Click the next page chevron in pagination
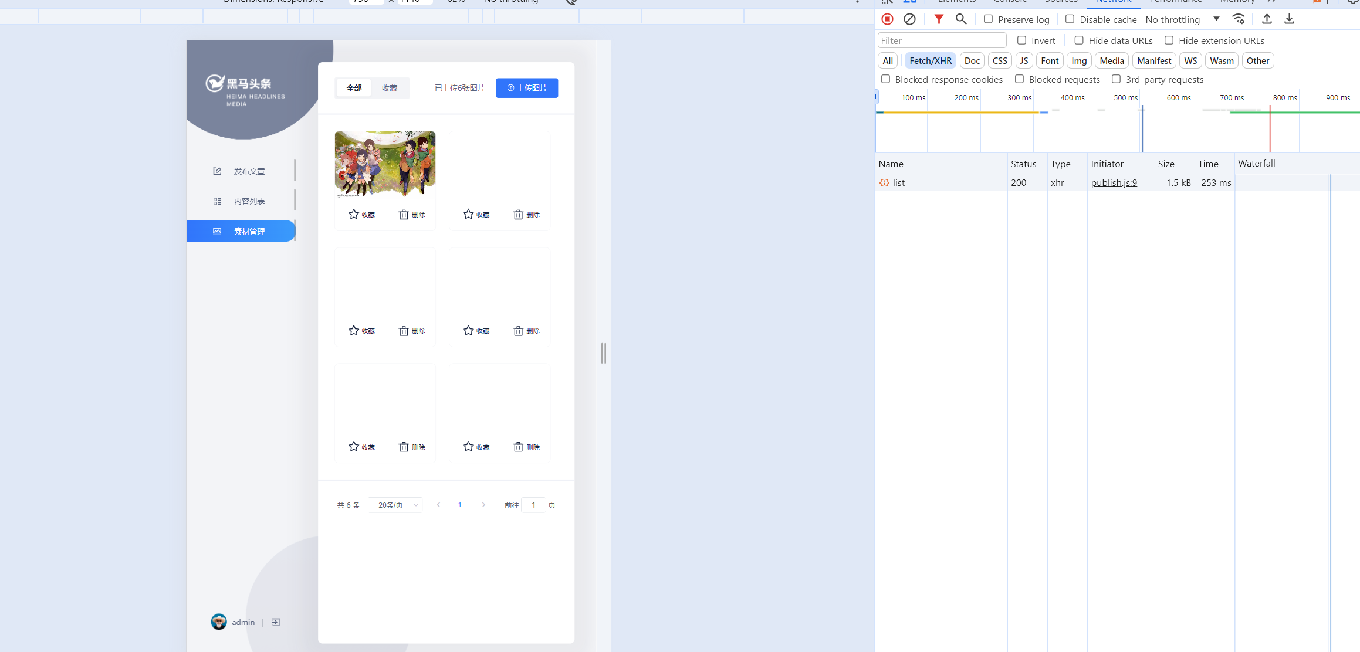The height and width of the screenshot is (652, 1360). [x=483, y=505]
